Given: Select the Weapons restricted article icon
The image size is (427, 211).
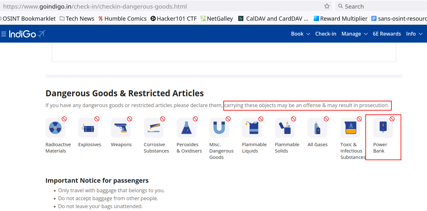Looking at the screenshot, I should 121,127.
